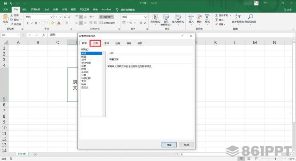Open the Alignment (对齐) dialog tab
The image size is (296, 161).
(95, 43)
